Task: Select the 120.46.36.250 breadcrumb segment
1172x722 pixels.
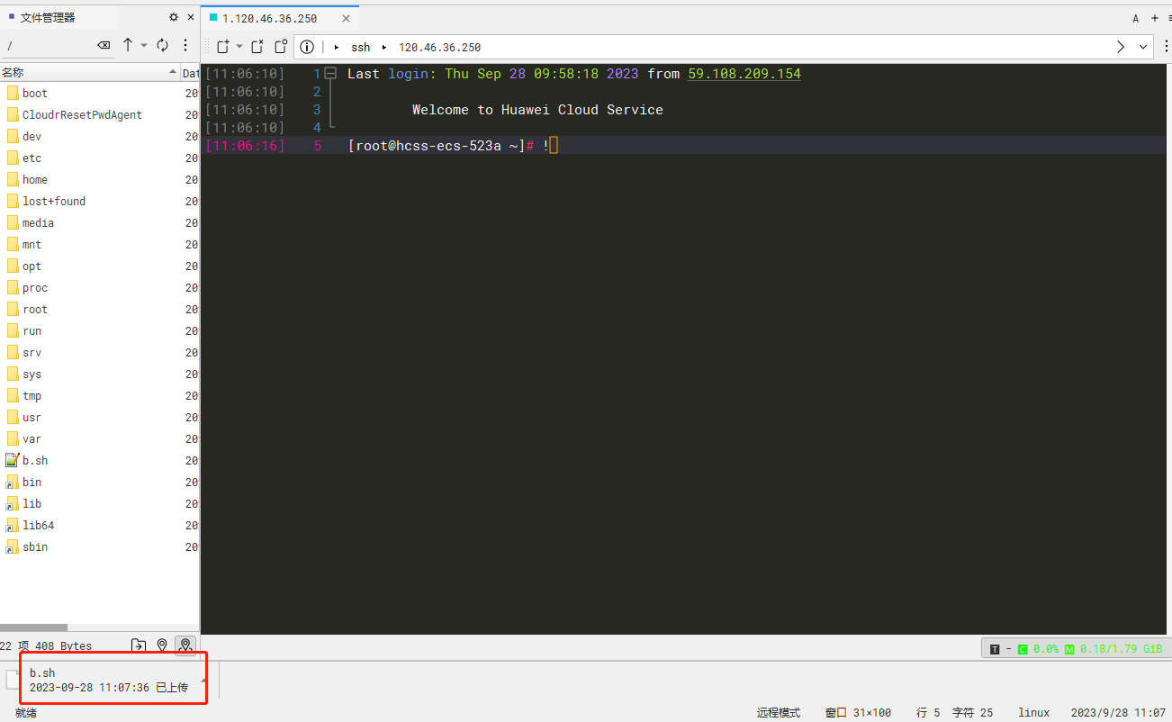Action: (x=439, y=48)
